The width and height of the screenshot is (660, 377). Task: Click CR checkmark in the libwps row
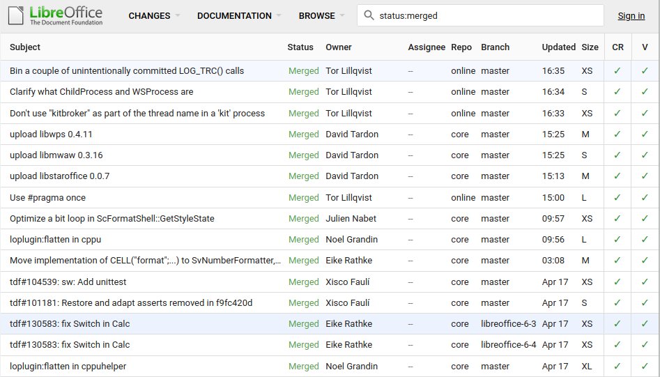(617, 134)
